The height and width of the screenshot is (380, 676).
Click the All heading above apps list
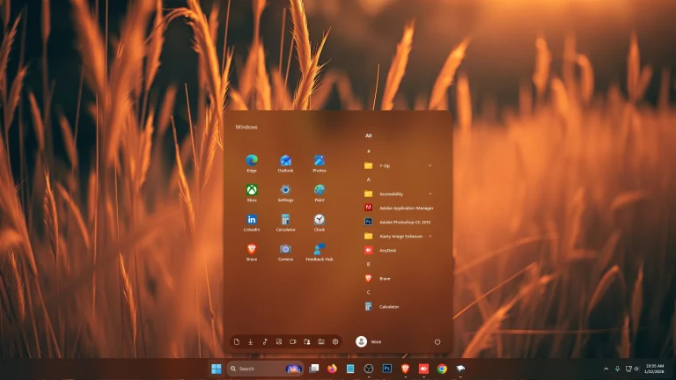(368, 135)
